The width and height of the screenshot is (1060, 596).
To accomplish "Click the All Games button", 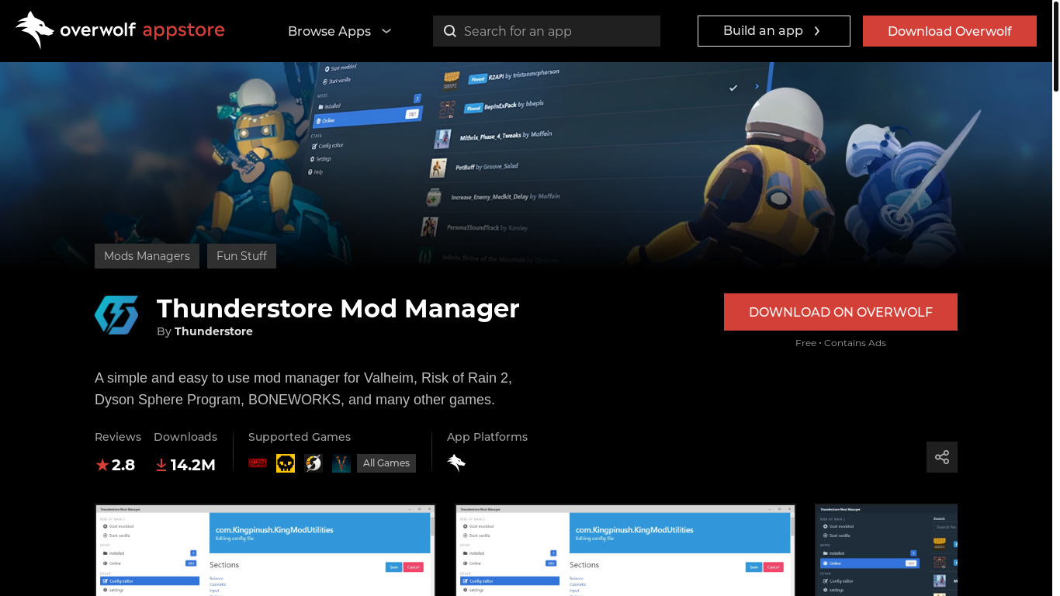I will point(386,463).
